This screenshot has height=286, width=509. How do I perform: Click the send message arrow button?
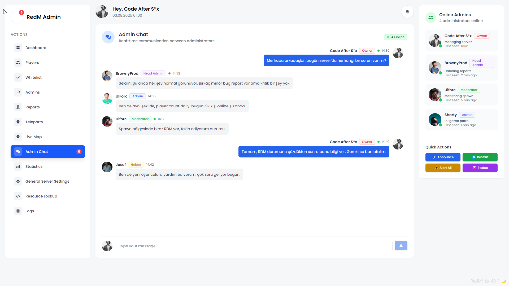[401, 246]
